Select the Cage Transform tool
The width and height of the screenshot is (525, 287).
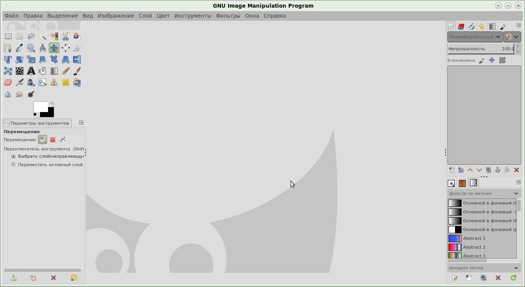pyautogui.click(x=8, y=71)
